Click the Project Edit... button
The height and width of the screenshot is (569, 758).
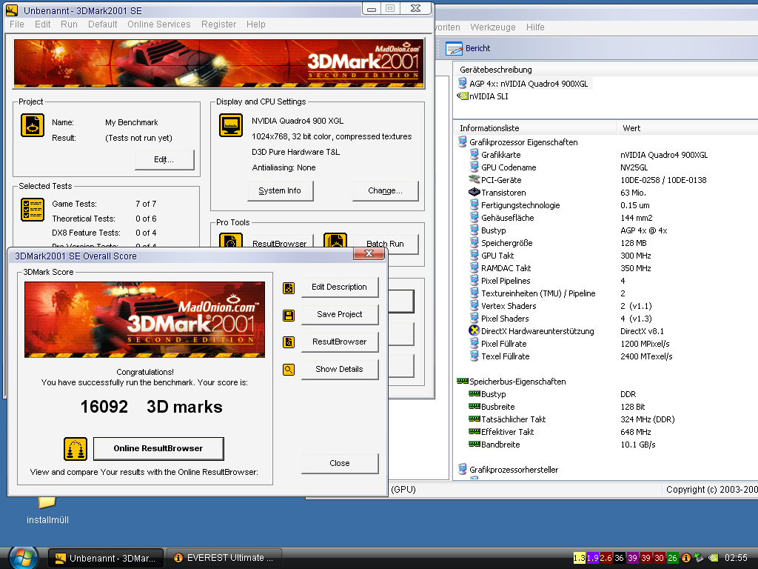click(x=164, y=160)
